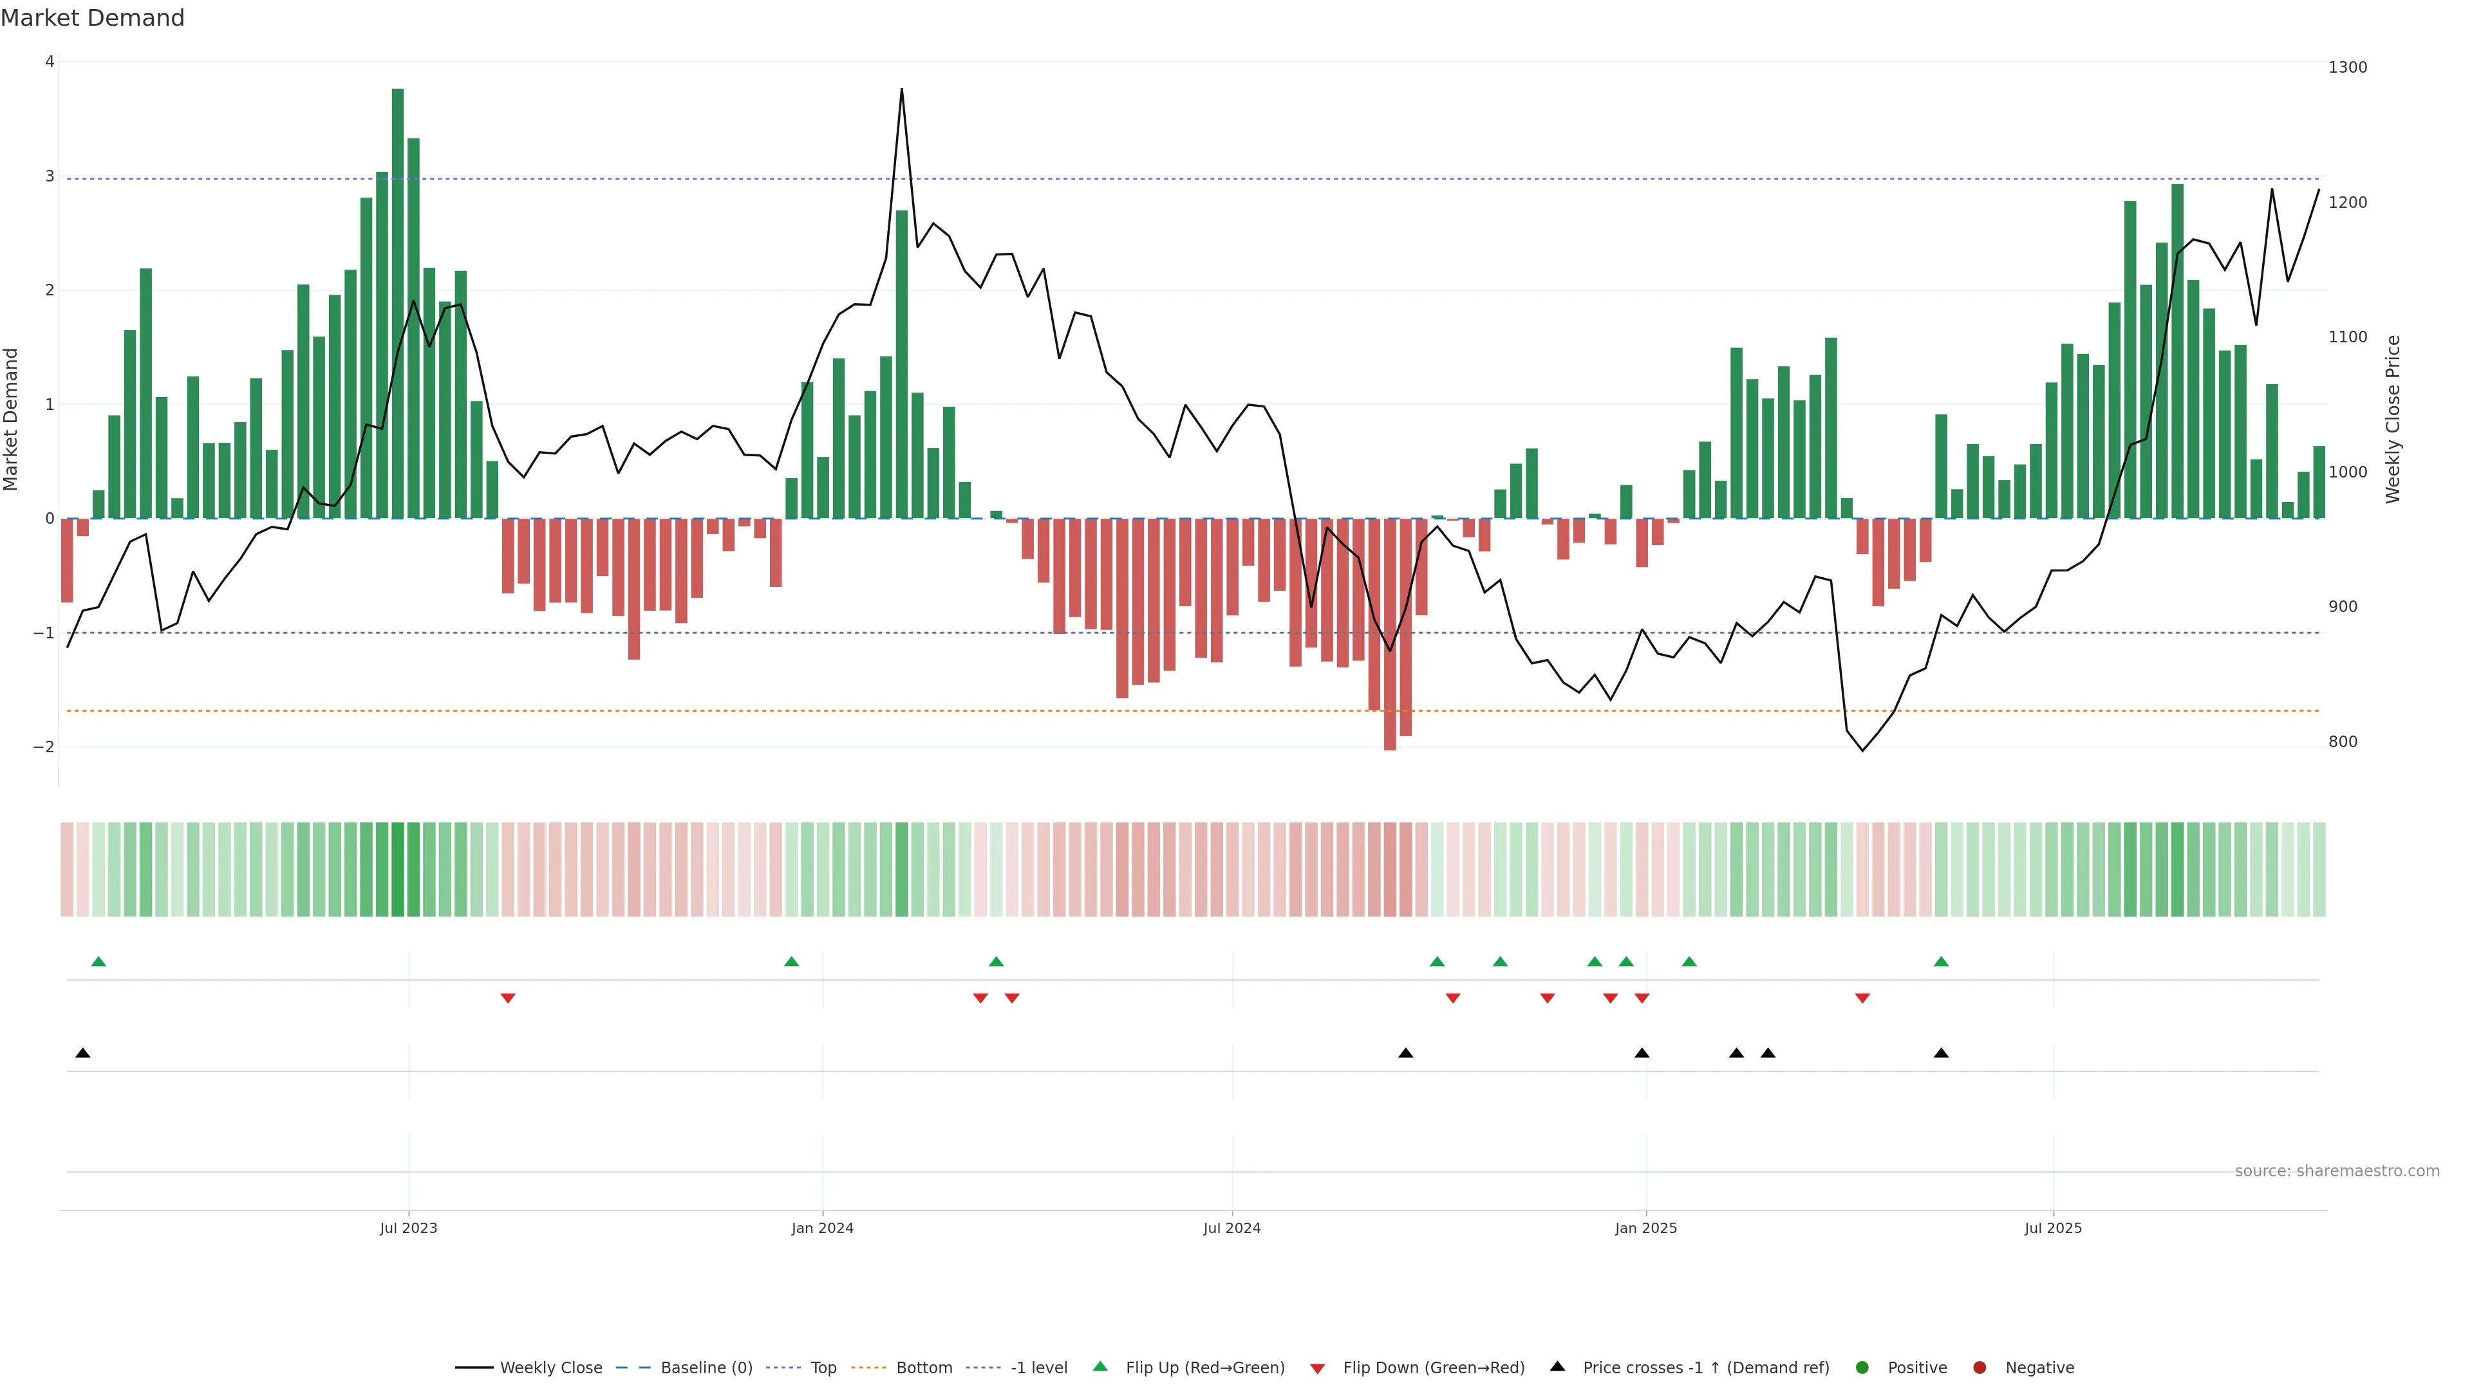Click the Negative red circle legend icon
The height and width of the screenshot is (1390, 2472).
tap(1980, 1367)
